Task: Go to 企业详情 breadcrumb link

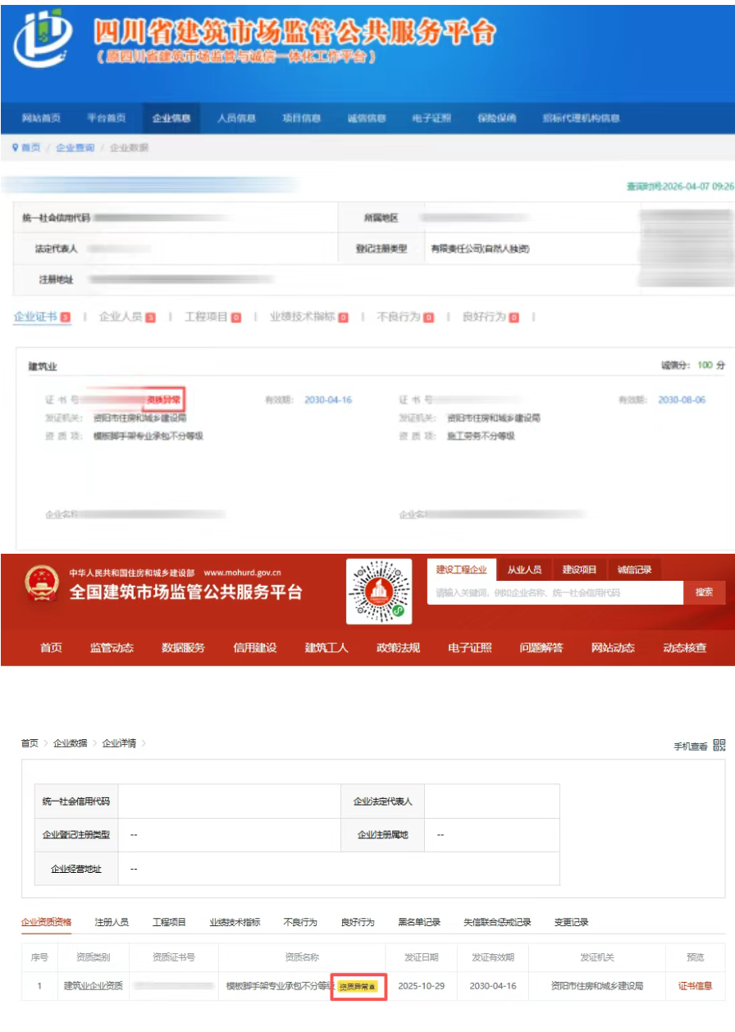Action: [119, 743]
